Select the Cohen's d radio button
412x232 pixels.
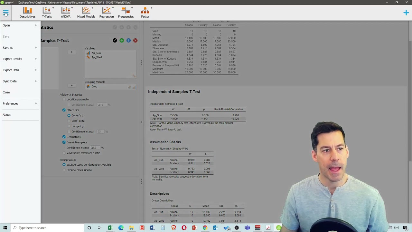(x=69, y=115)
